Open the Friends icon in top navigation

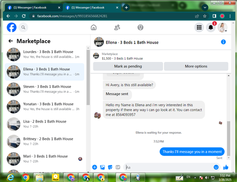tap(117, 27)
